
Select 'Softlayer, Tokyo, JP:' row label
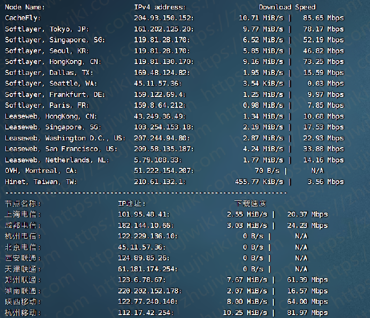47,29
